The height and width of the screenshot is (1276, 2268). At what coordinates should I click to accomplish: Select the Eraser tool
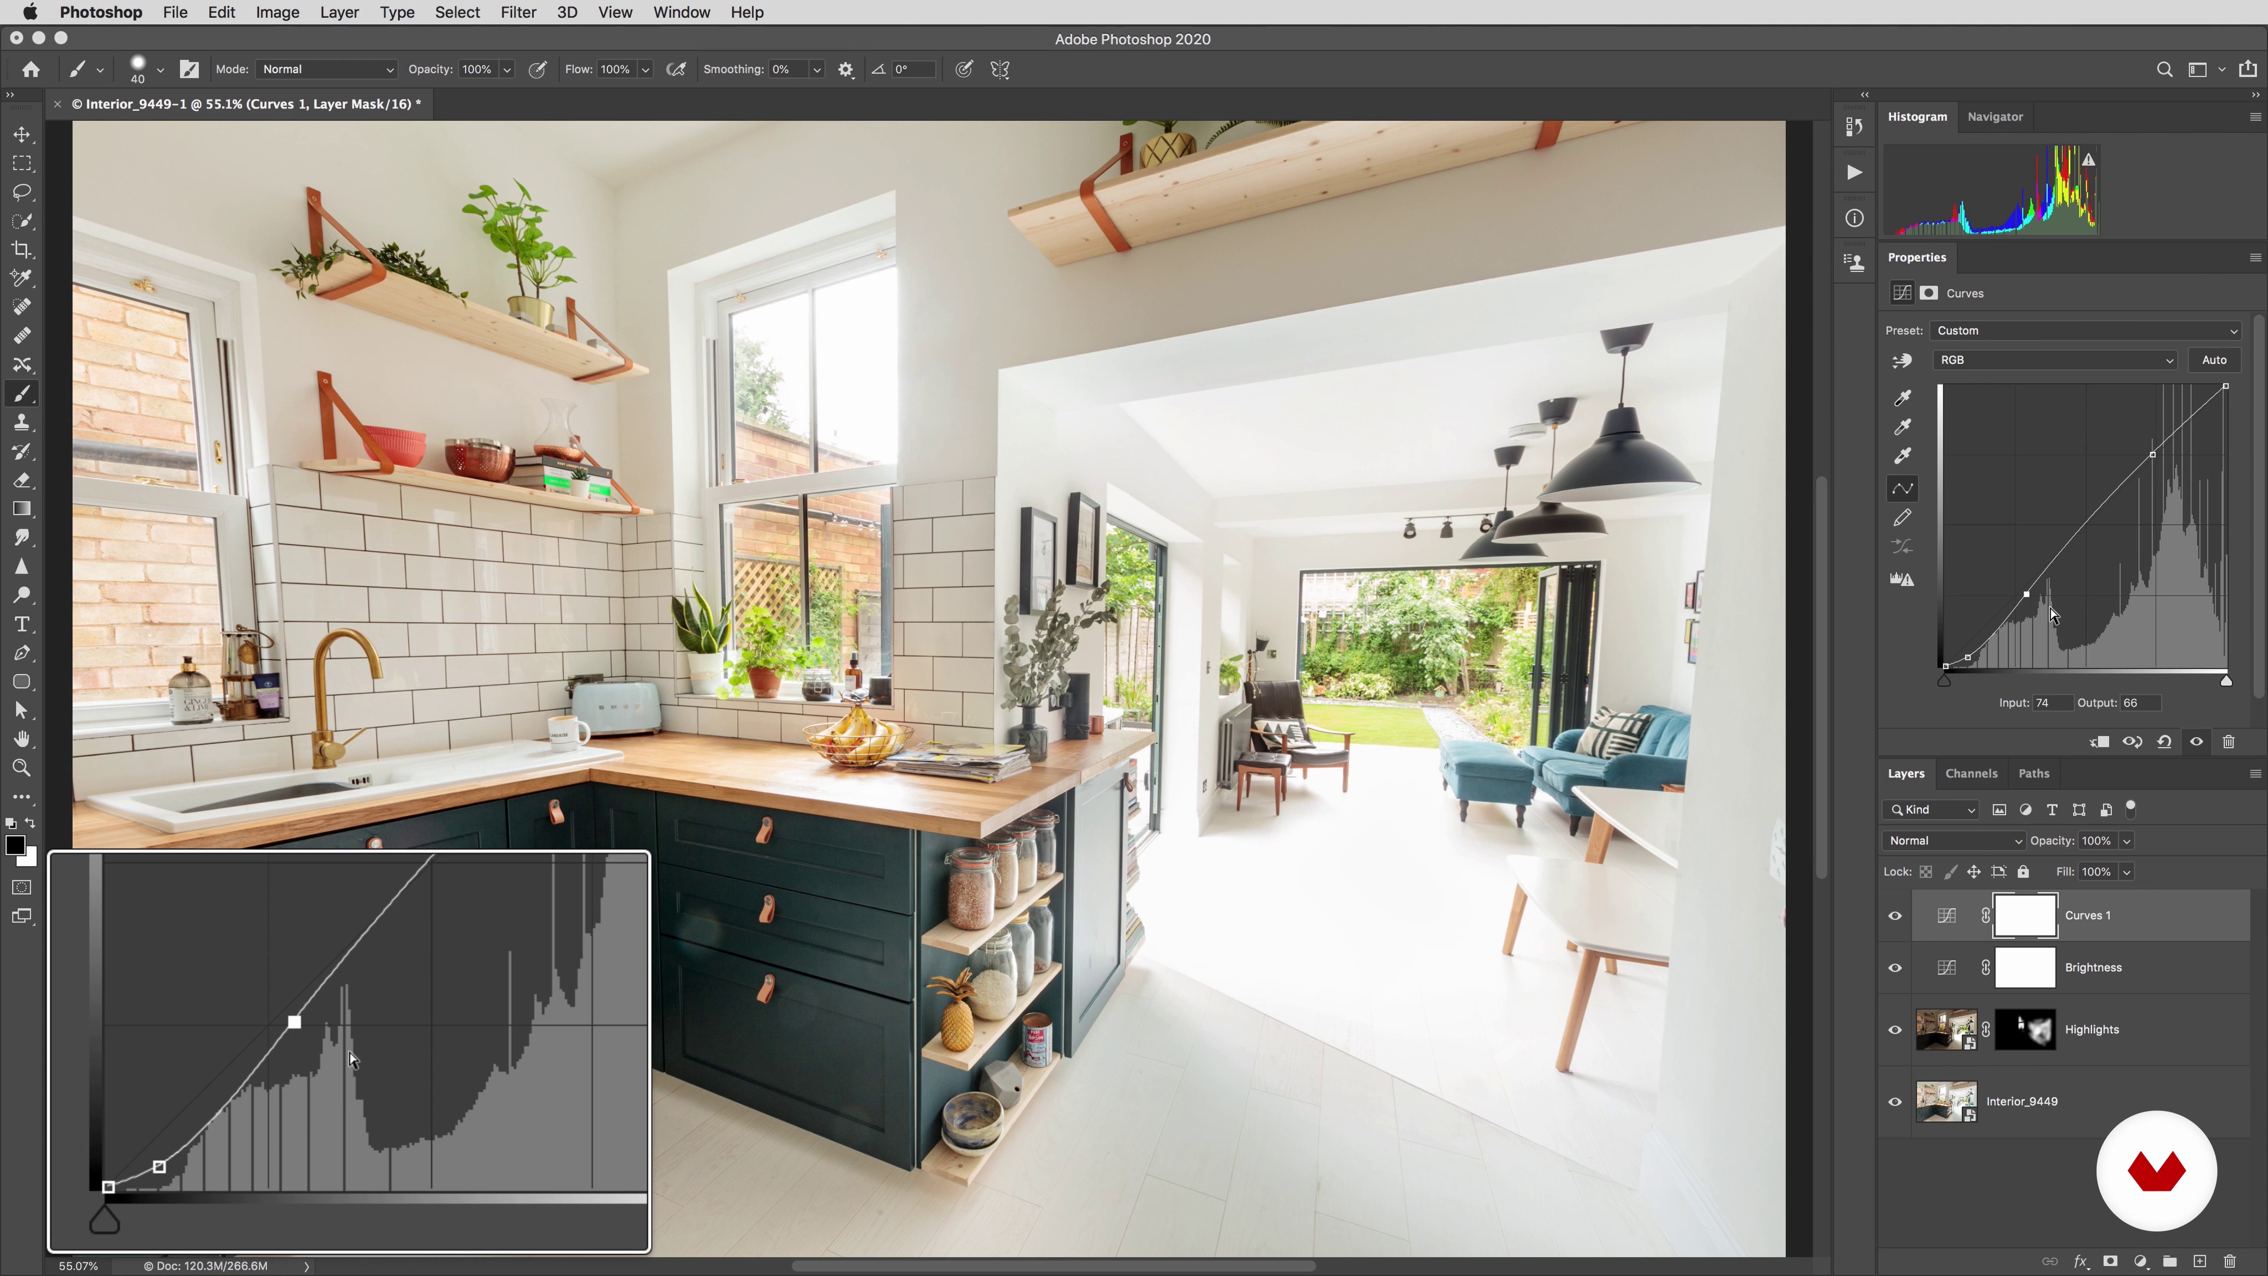tap(22, 480)
